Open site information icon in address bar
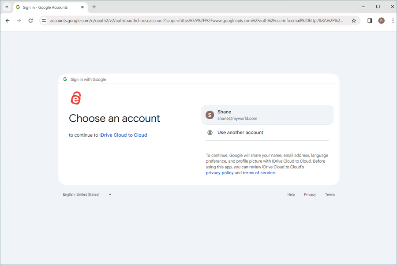The height and width of the screenshot is (265, 397). 44,21
